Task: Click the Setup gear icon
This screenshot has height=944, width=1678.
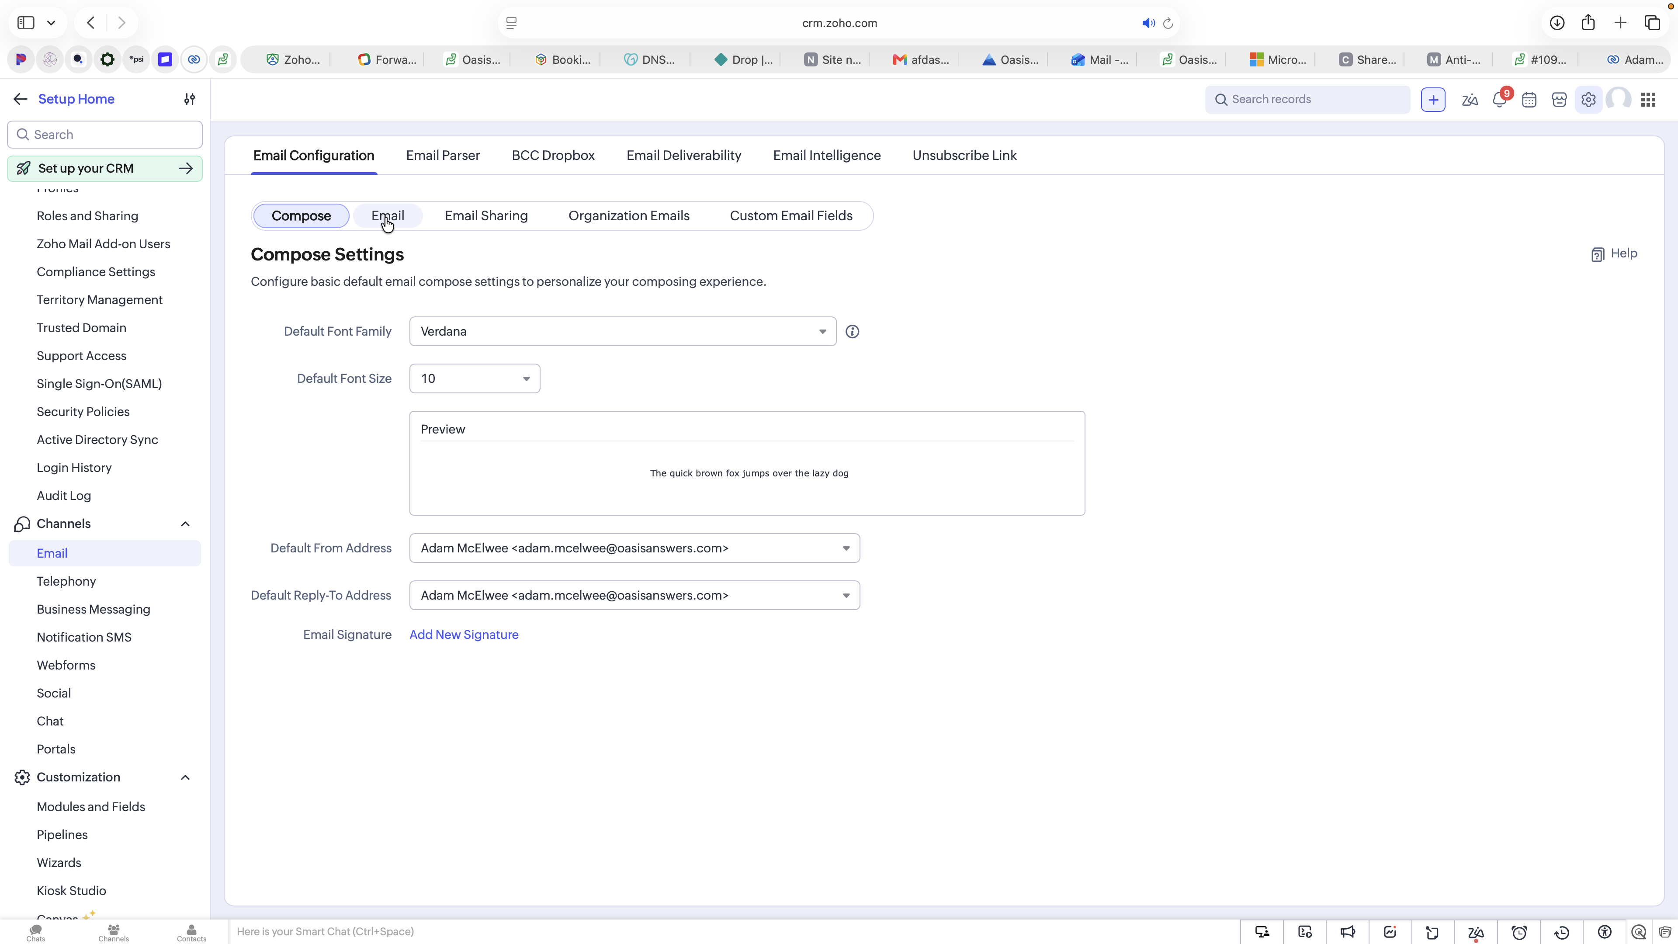Action: [1589, 100]
